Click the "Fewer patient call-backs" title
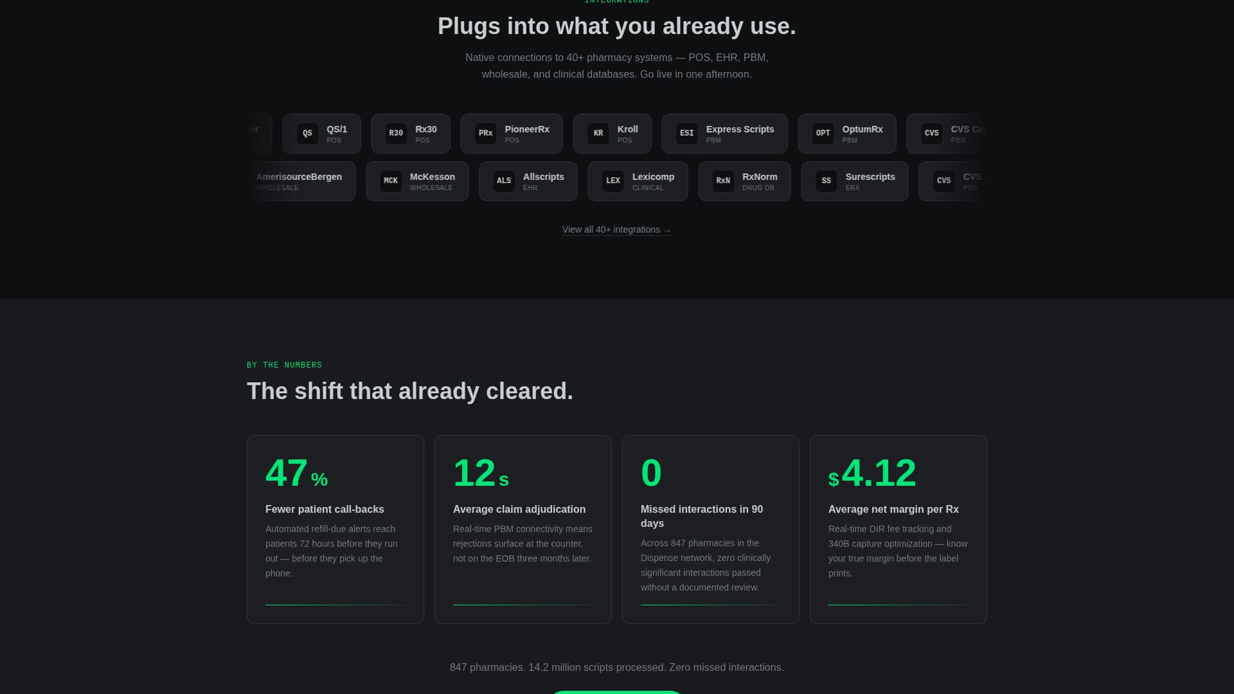 pyautogui.click(x=325, y=510)
